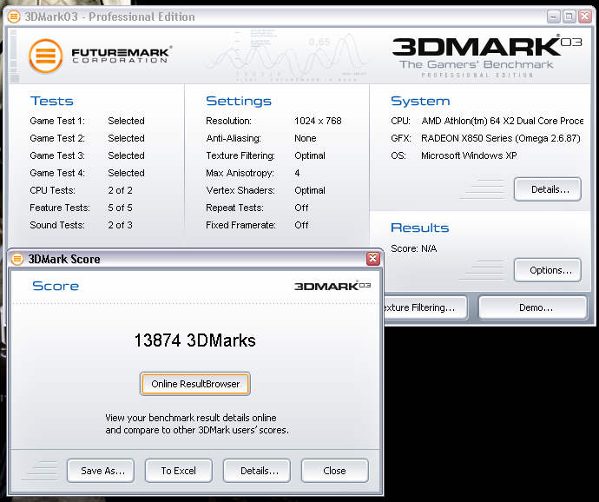The image size is (599, 502).
Task: Click Score heading in dialog
Action: [x=56, y=286]
